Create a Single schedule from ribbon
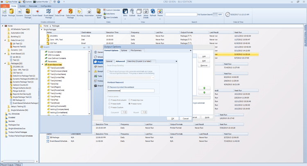 (4, 13)
